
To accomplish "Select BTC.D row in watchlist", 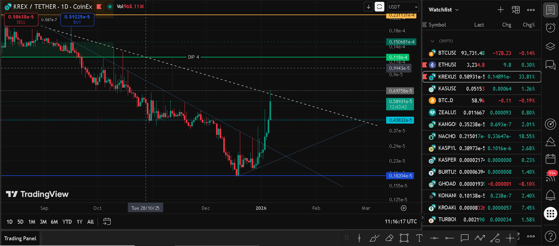I will click(x=482, y=100).
